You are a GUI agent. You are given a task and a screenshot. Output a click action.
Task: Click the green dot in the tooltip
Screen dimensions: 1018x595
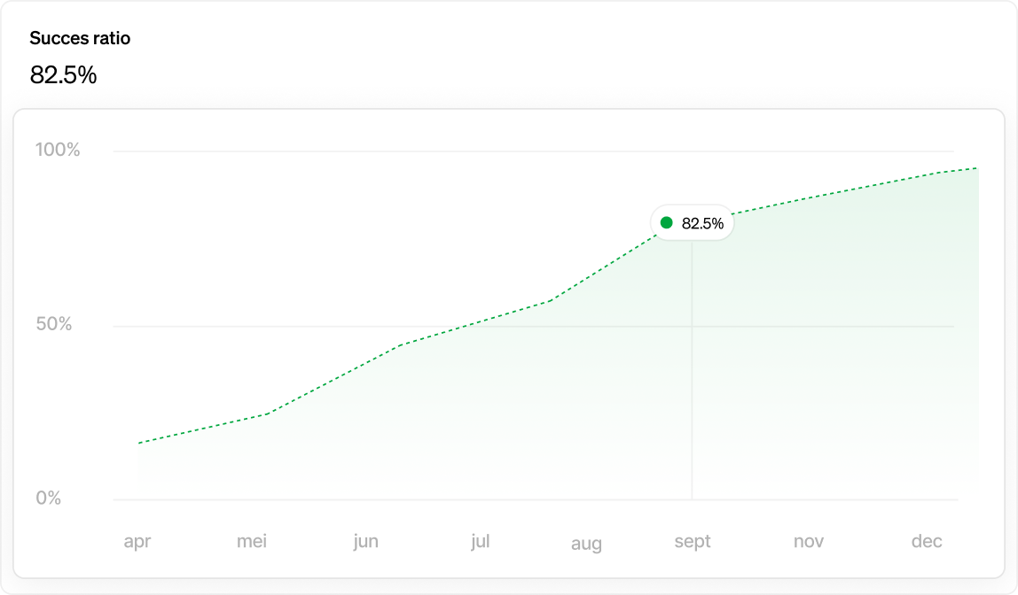coord(667,223)
